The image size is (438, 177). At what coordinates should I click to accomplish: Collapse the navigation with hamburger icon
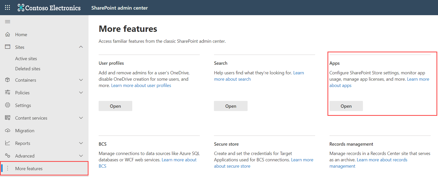(8, 21)
